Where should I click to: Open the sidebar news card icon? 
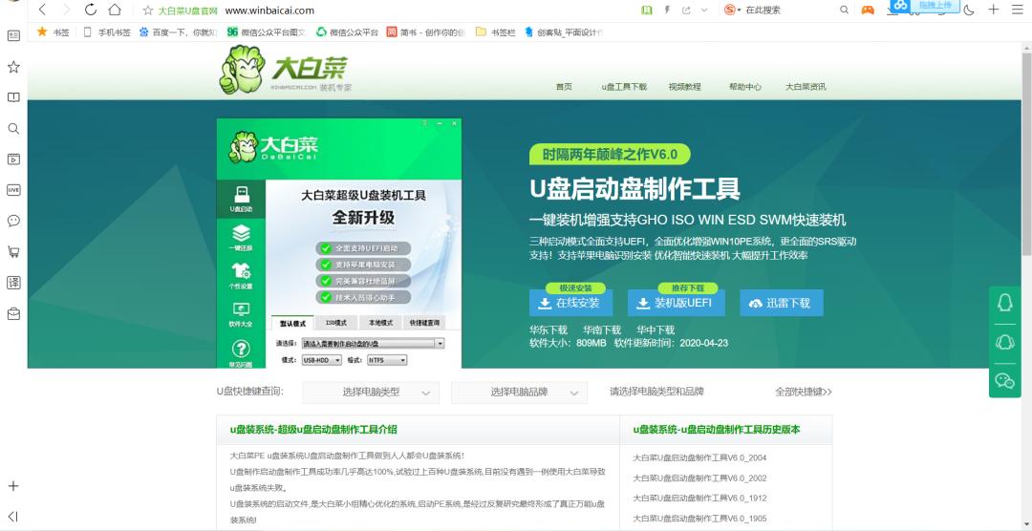point(13,35)
